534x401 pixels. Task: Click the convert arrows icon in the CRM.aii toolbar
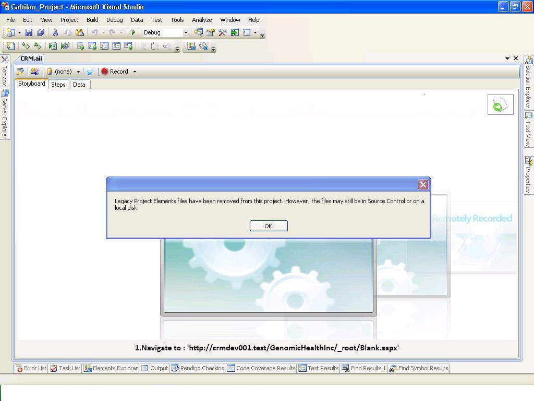35,72
